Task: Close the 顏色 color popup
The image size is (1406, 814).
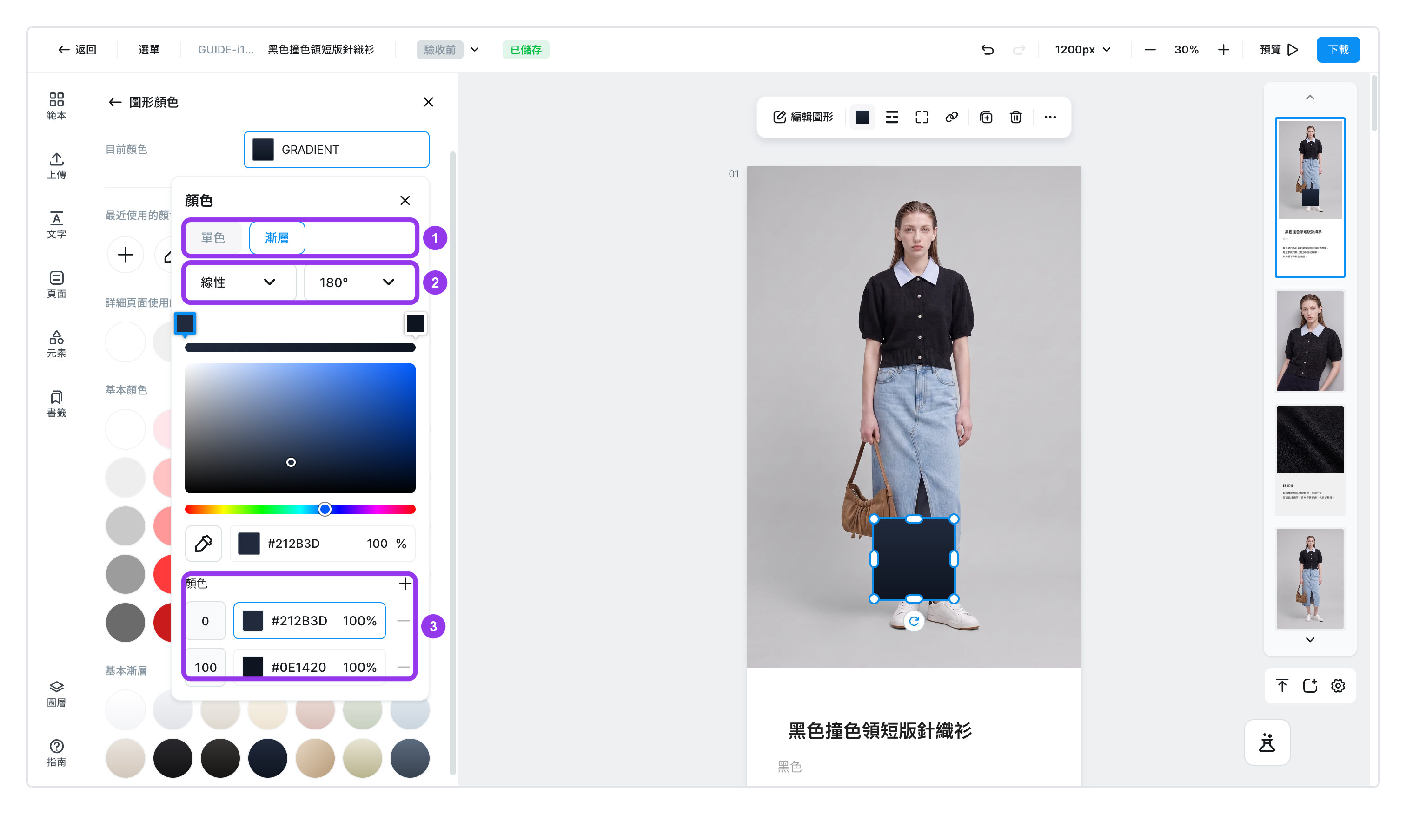Action: [405, 200]
